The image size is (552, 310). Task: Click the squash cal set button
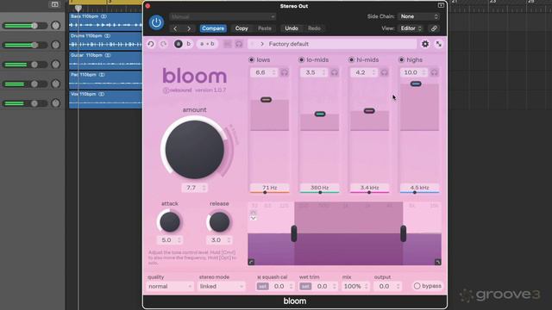(x=262, y=287)
